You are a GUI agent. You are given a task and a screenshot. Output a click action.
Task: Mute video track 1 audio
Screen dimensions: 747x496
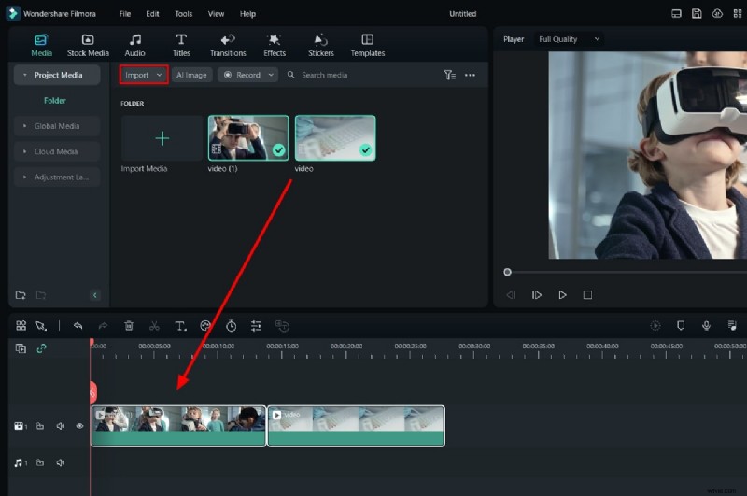[x=60, y=426]
